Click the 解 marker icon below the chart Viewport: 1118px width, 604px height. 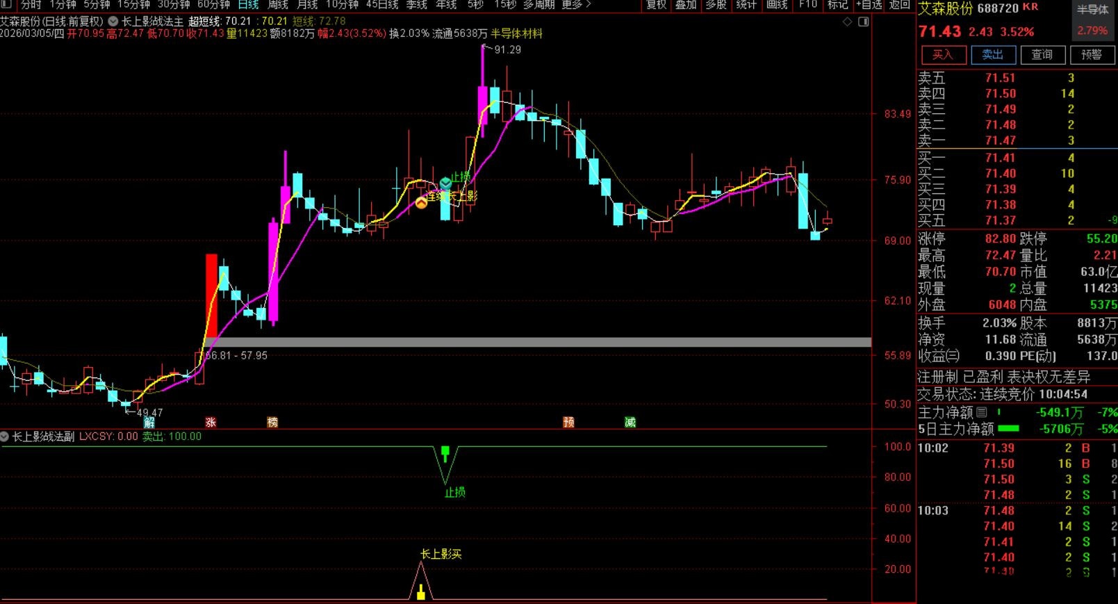coord(149,422)
